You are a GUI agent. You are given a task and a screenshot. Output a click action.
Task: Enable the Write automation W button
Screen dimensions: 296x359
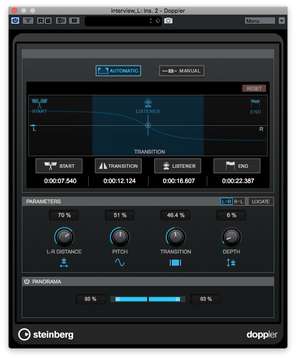48,21
